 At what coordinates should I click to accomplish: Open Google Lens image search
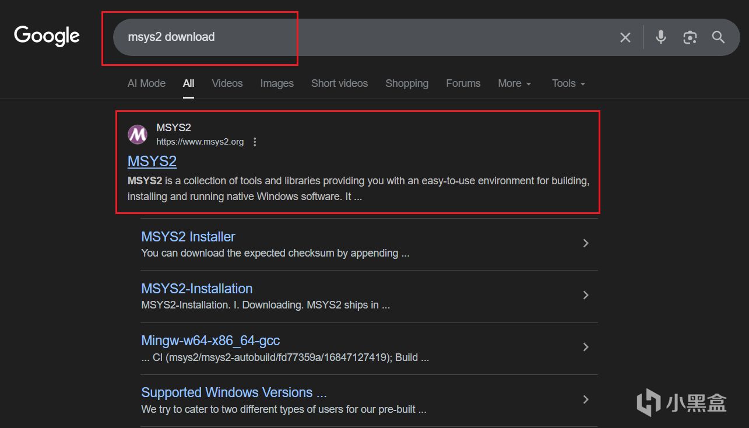(x=690, y=37)
